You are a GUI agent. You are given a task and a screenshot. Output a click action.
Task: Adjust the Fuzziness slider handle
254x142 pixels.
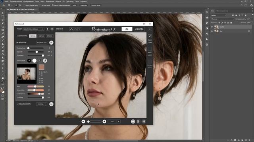(x=43, y=56)
